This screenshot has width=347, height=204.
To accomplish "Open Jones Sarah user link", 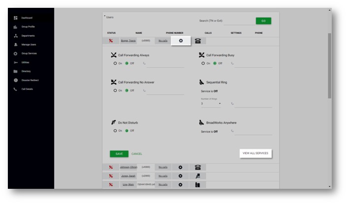I will point(128,176).
